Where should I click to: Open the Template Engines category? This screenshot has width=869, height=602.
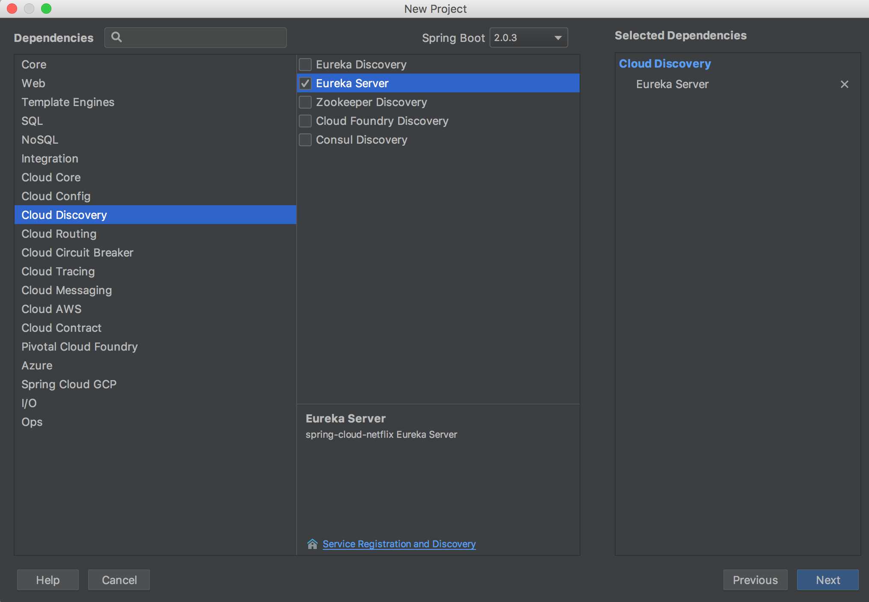coord(155,102)
